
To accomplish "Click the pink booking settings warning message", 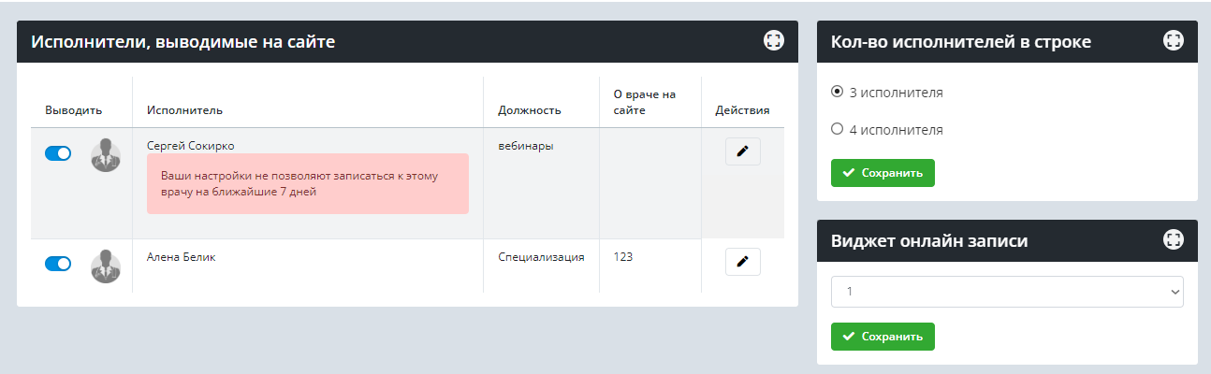I will [x=307, y=183].
